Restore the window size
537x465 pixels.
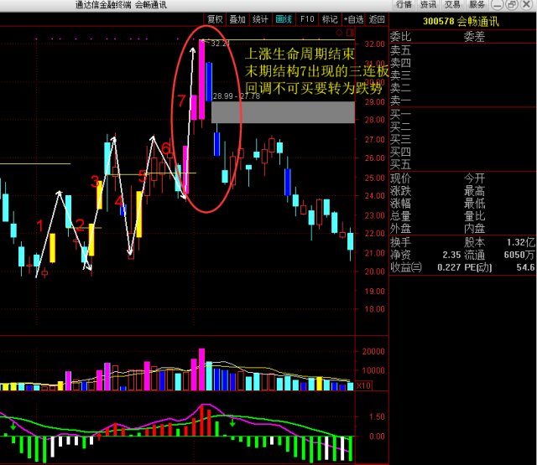(x=512, y=5)
